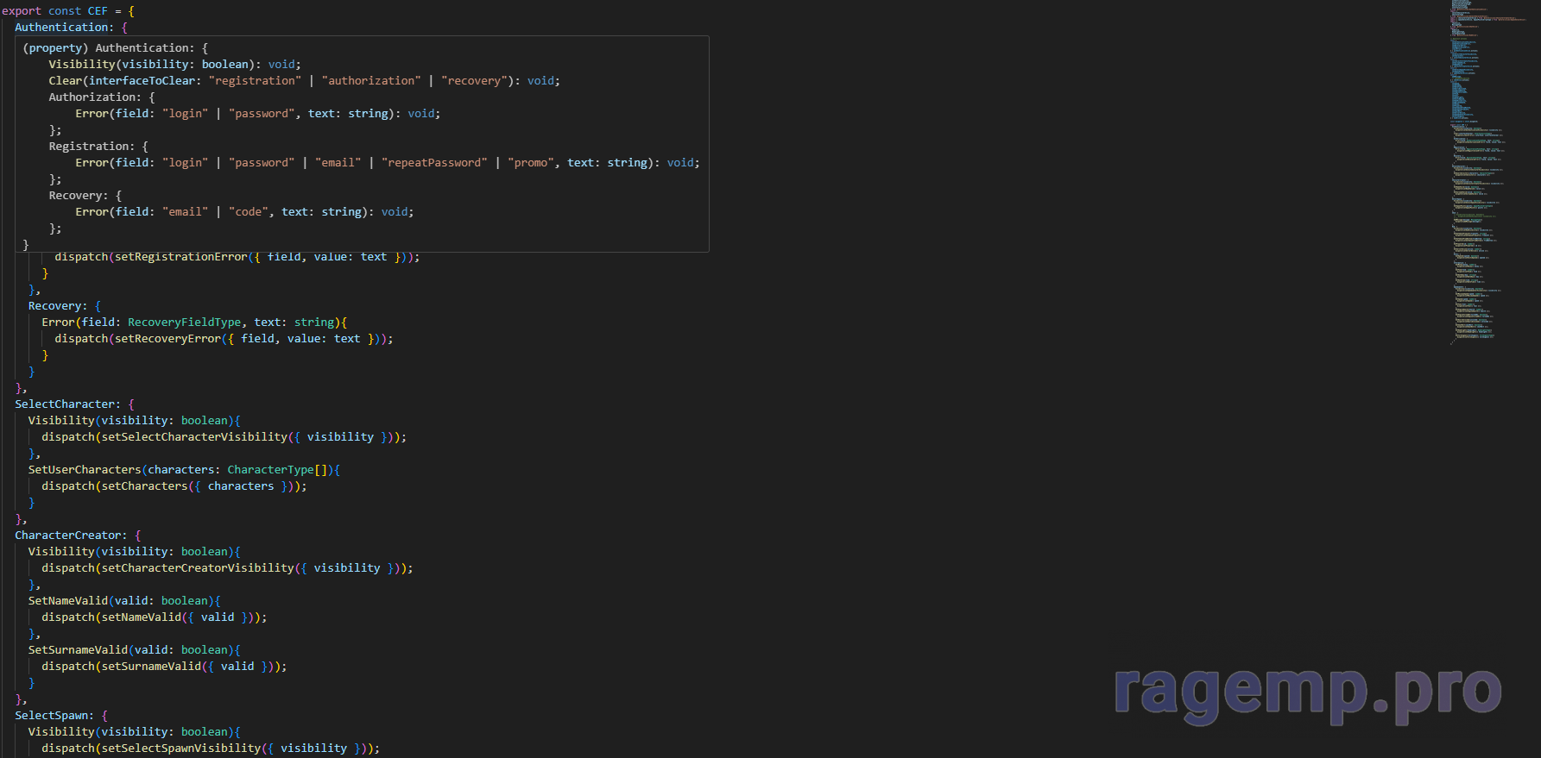Screen dimensions: 1541x758
Task: Click the SelectCharacter property key
Action: (65, 404)
